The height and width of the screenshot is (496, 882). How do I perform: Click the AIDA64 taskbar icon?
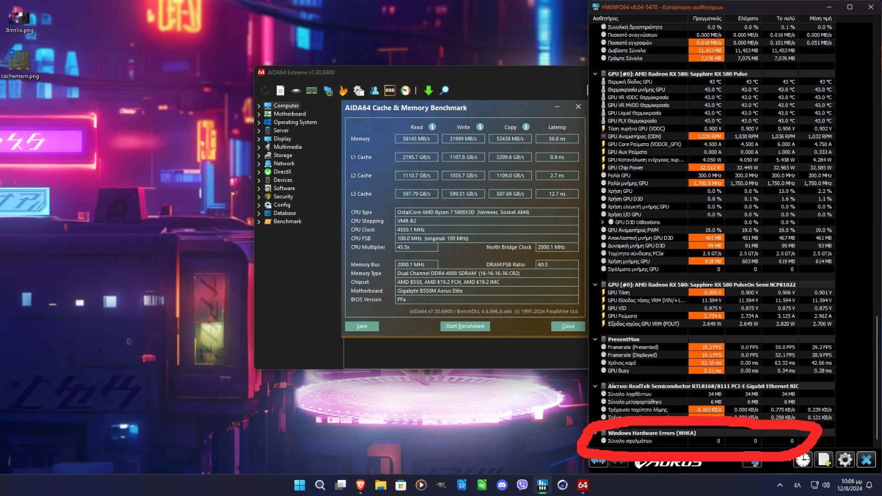click(583, 485)
